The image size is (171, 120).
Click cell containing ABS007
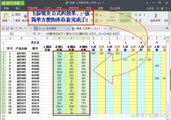[x=21, y=72]
